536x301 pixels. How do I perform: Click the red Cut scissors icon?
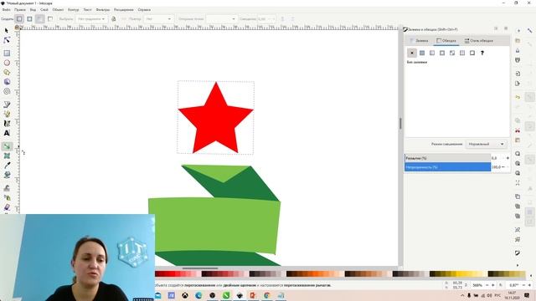pos(518,130)
